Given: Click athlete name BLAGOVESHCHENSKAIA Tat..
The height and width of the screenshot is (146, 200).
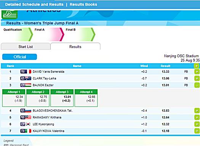Looking at the screenshot, I should 53,111.
